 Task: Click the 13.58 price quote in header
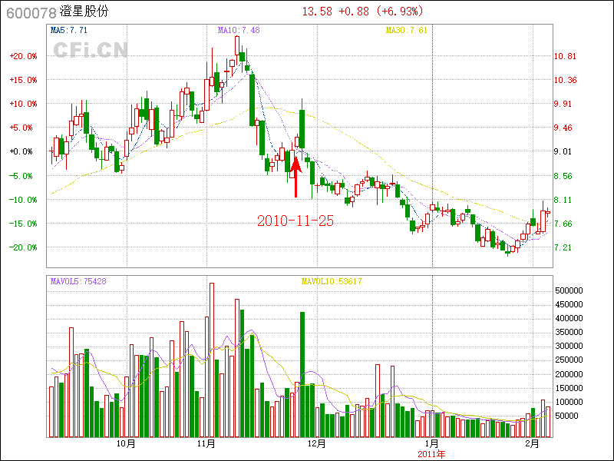point(317,12)
